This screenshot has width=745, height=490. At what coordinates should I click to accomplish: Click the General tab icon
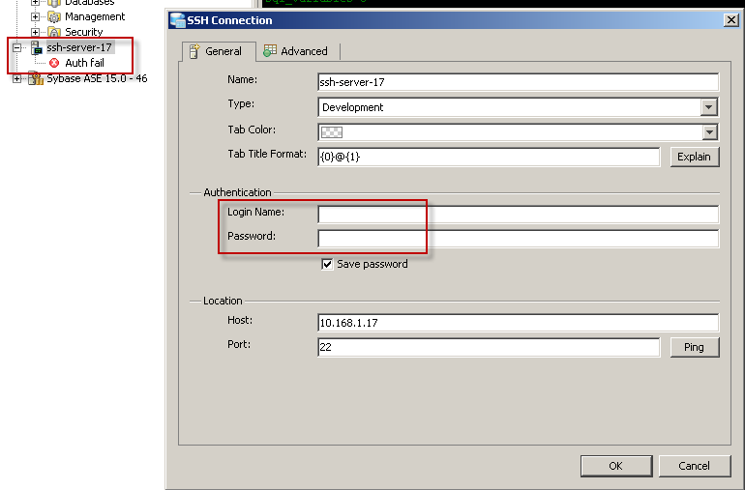click(194, 51)
